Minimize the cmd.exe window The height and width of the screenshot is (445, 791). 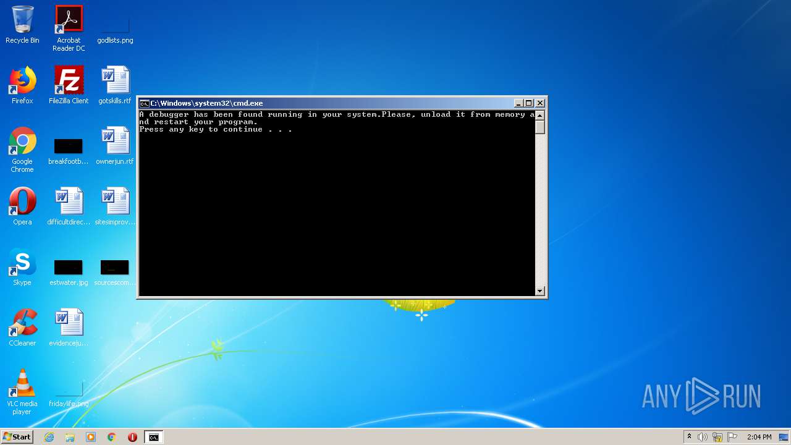pyautogui.click(x=518, y=103)
